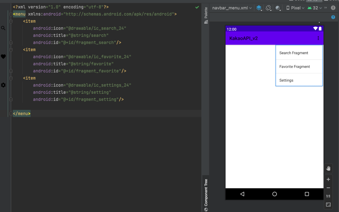Click the @drawable/ic_favorite_24 attribute value
The width and height of the screenshot is (339, 212).
click(98, 57)
